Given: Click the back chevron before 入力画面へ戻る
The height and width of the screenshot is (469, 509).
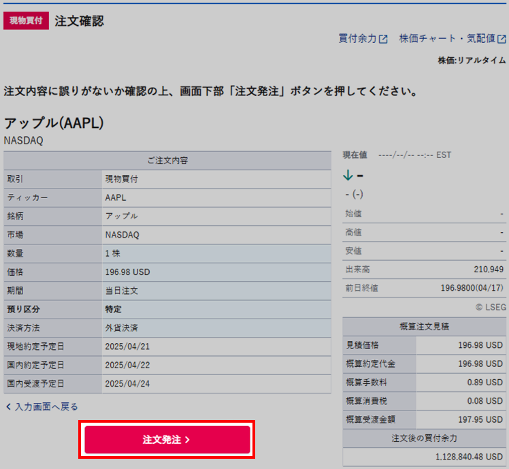Looking at the screenshot, I should 9,406.
